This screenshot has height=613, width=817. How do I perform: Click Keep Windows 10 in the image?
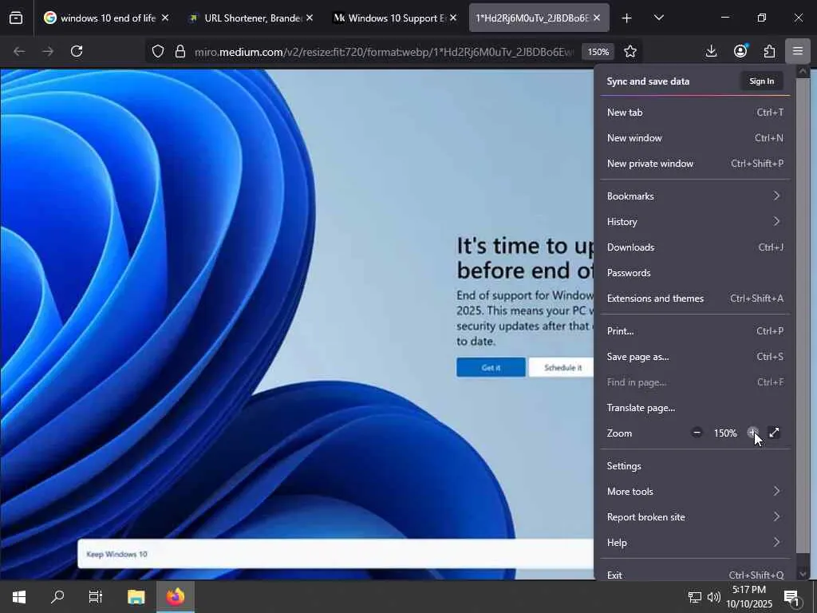(116, 554)
